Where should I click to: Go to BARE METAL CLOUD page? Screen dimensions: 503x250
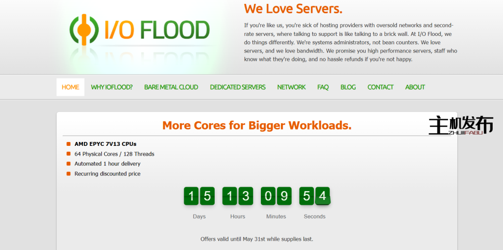click(x=171, y=87)
